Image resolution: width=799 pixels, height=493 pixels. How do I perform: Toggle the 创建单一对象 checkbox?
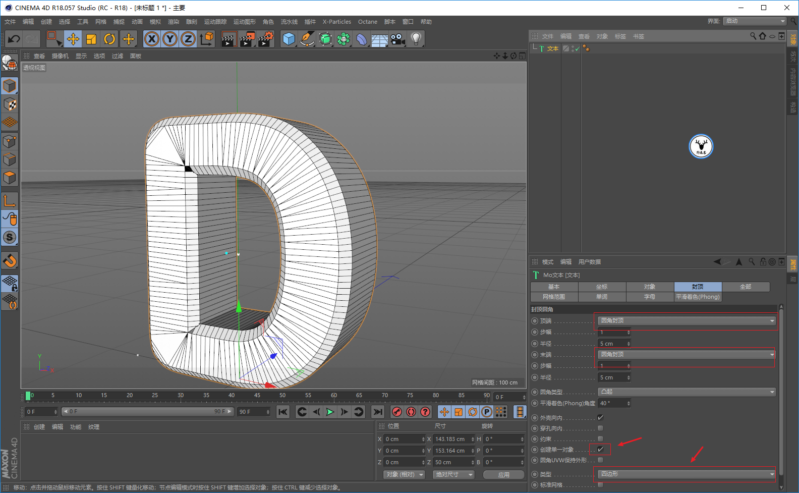tap(600, 449)
